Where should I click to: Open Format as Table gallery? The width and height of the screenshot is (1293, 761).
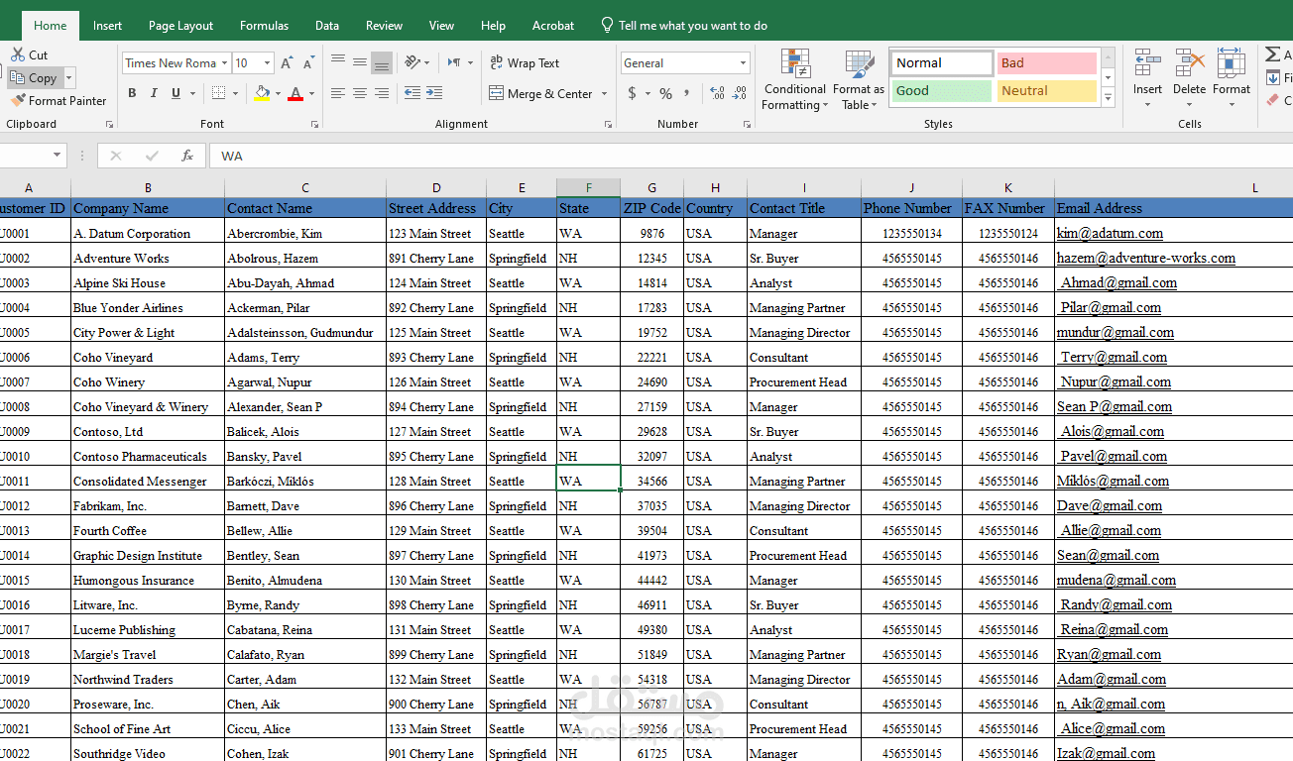click(x=859, y=79)
